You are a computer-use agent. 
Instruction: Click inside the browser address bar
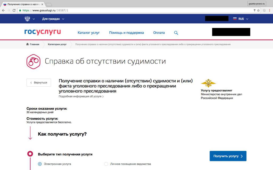[x=107, y=10]
